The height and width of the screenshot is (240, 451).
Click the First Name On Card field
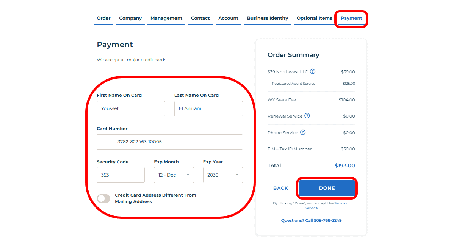[x=131, y=108]
